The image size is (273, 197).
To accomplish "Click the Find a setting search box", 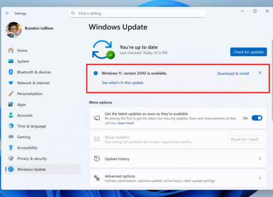I will pos(137,13).
